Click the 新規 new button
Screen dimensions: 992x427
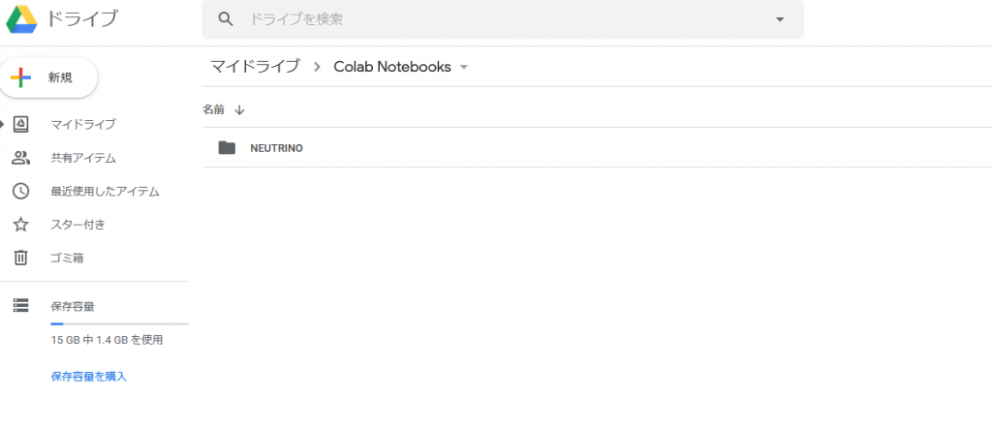[x=48, y=77]
